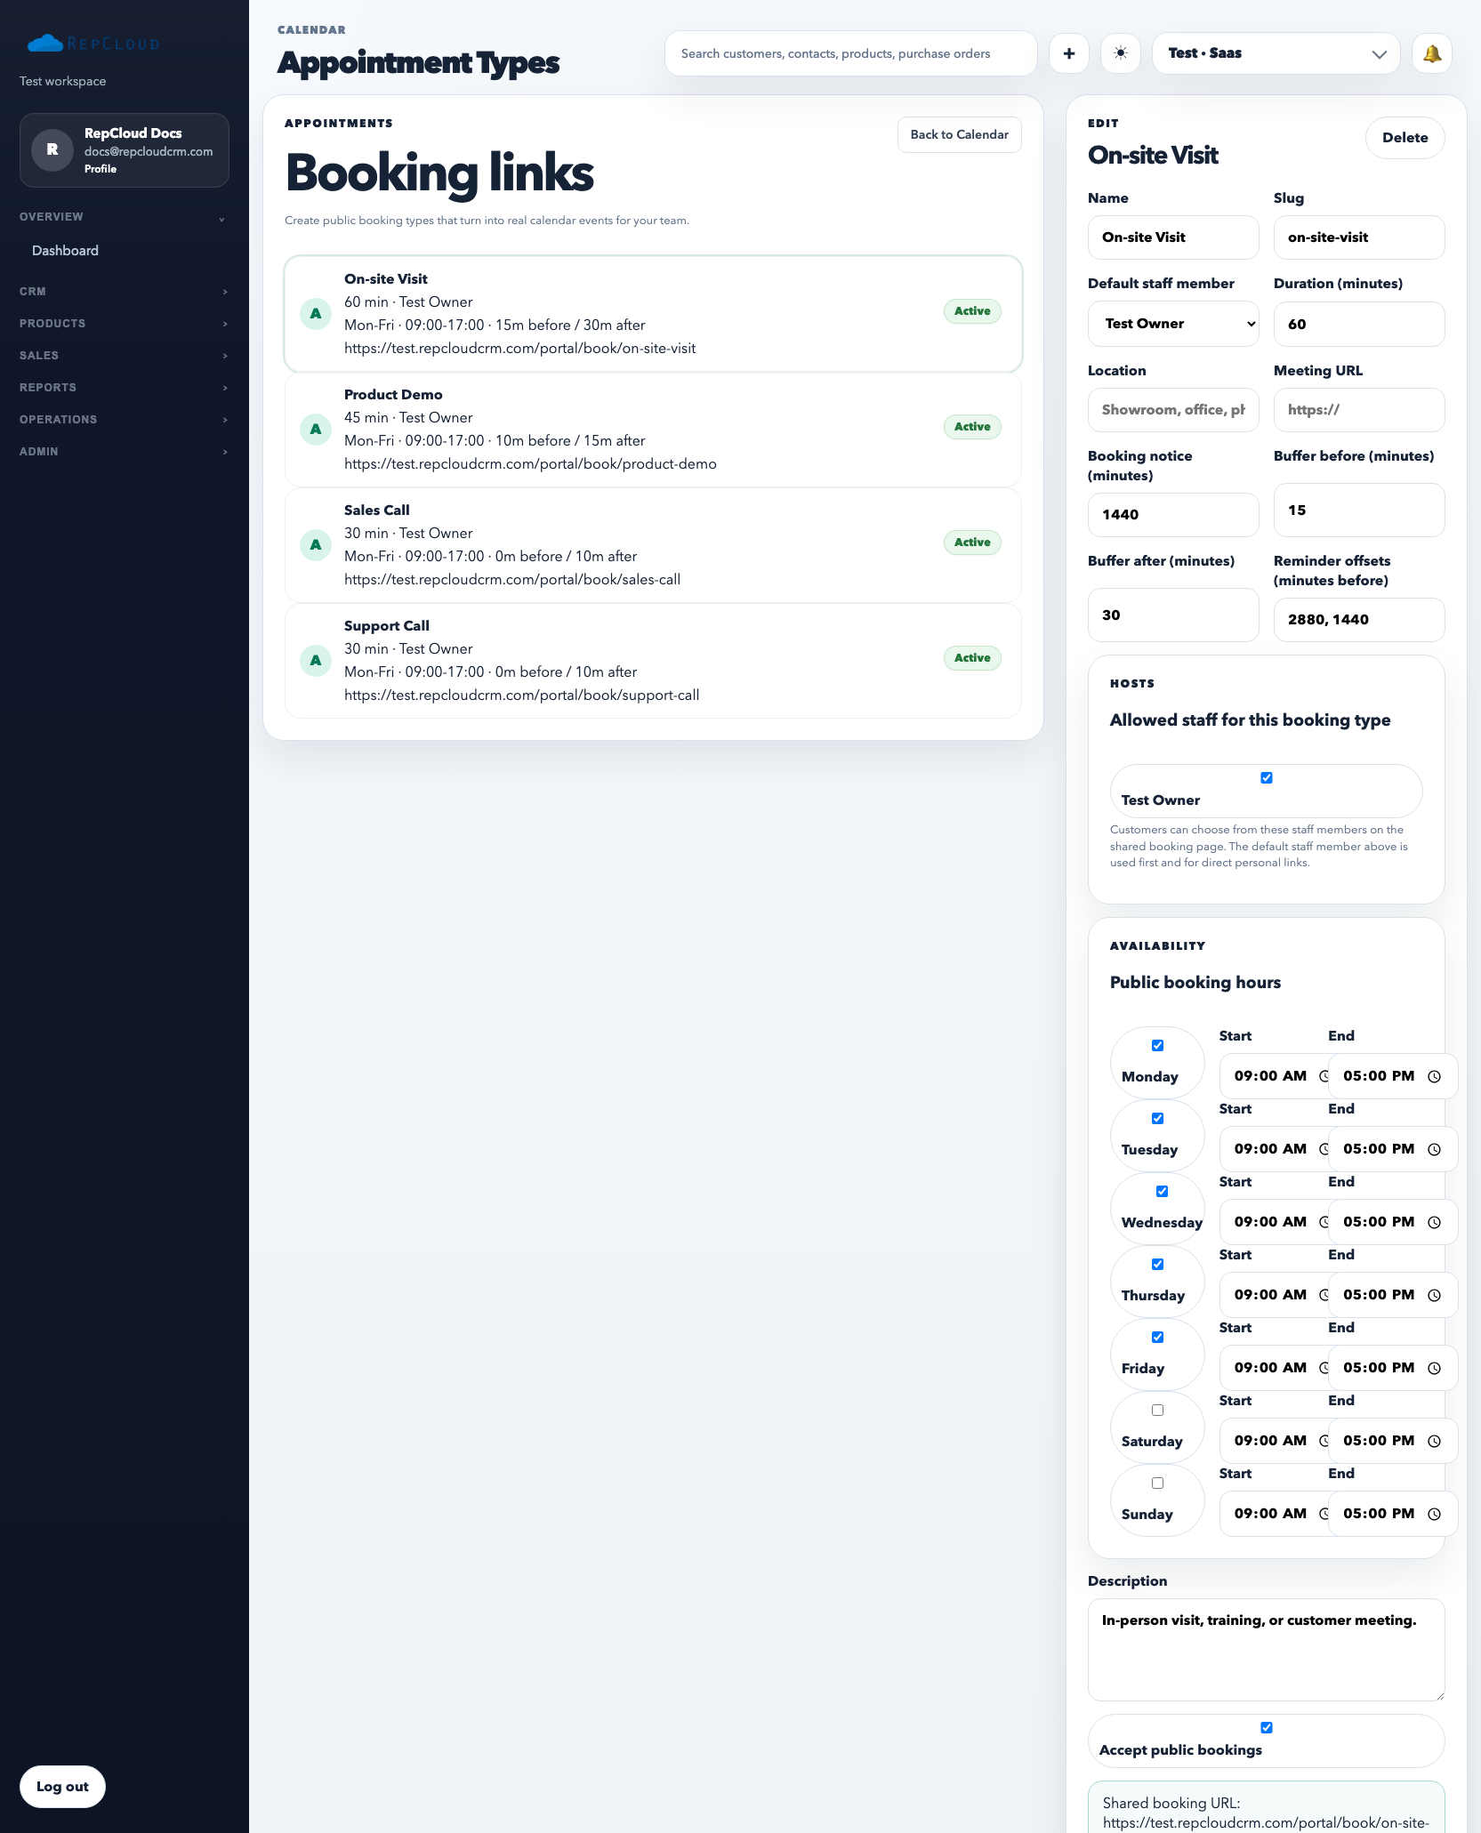This screenshot has width=1481, height=1833.
Task: Delete the On-site Visit type
Action: coord(1405,138)
